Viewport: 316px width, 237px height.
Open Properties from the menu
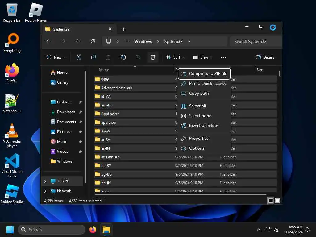point(204,138)
